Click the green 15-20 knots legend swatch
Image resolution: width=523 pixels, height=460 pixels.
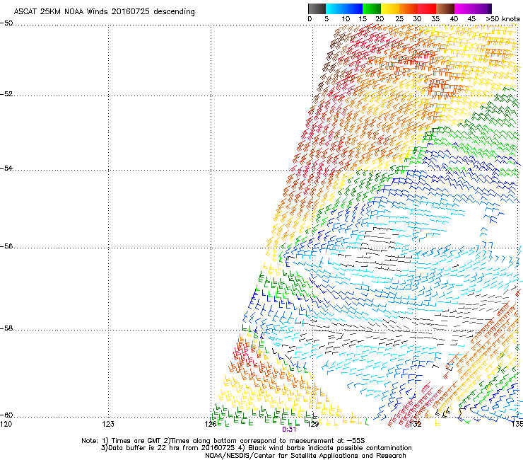point(372,8)
